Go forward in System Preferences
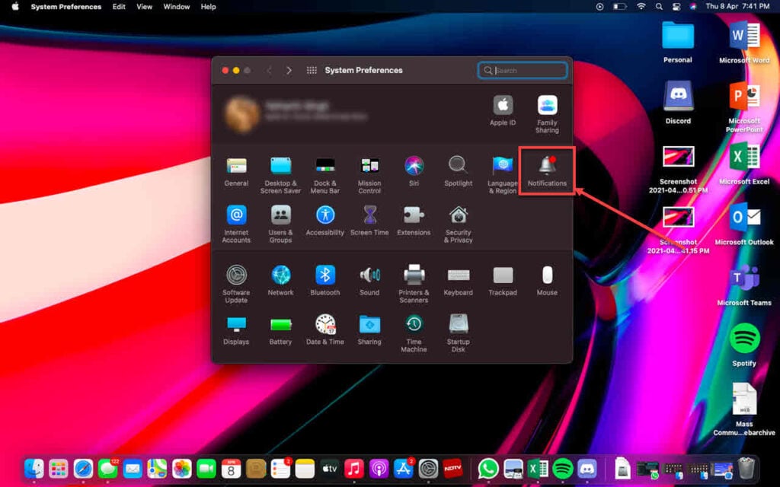780x487 pixels. click(289, 71)
